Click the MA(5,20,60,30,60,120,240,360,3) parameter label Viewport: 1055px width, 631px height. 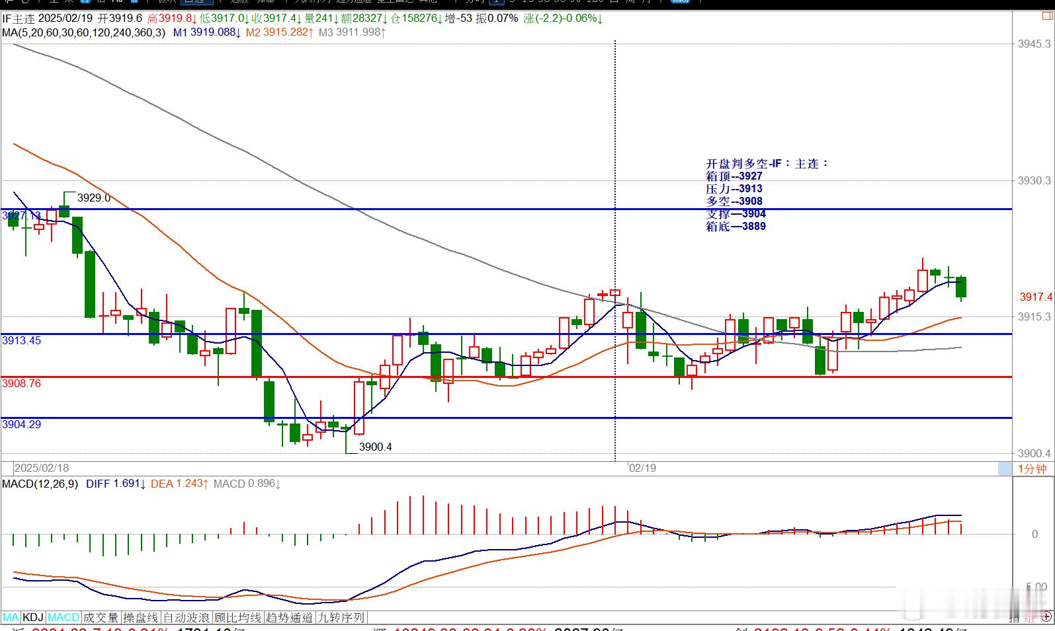[x=84, y=32]
